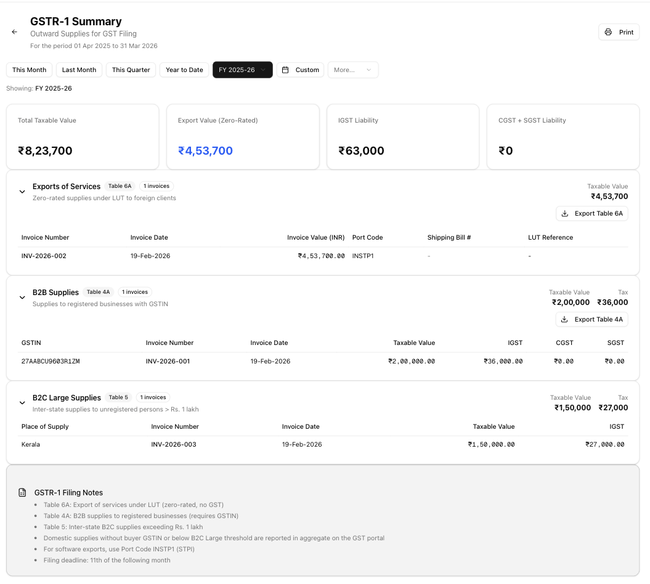This screenshot has height=584, width=650.
Task: Open the More... period dropdown
Action: [x=352, y=70]
